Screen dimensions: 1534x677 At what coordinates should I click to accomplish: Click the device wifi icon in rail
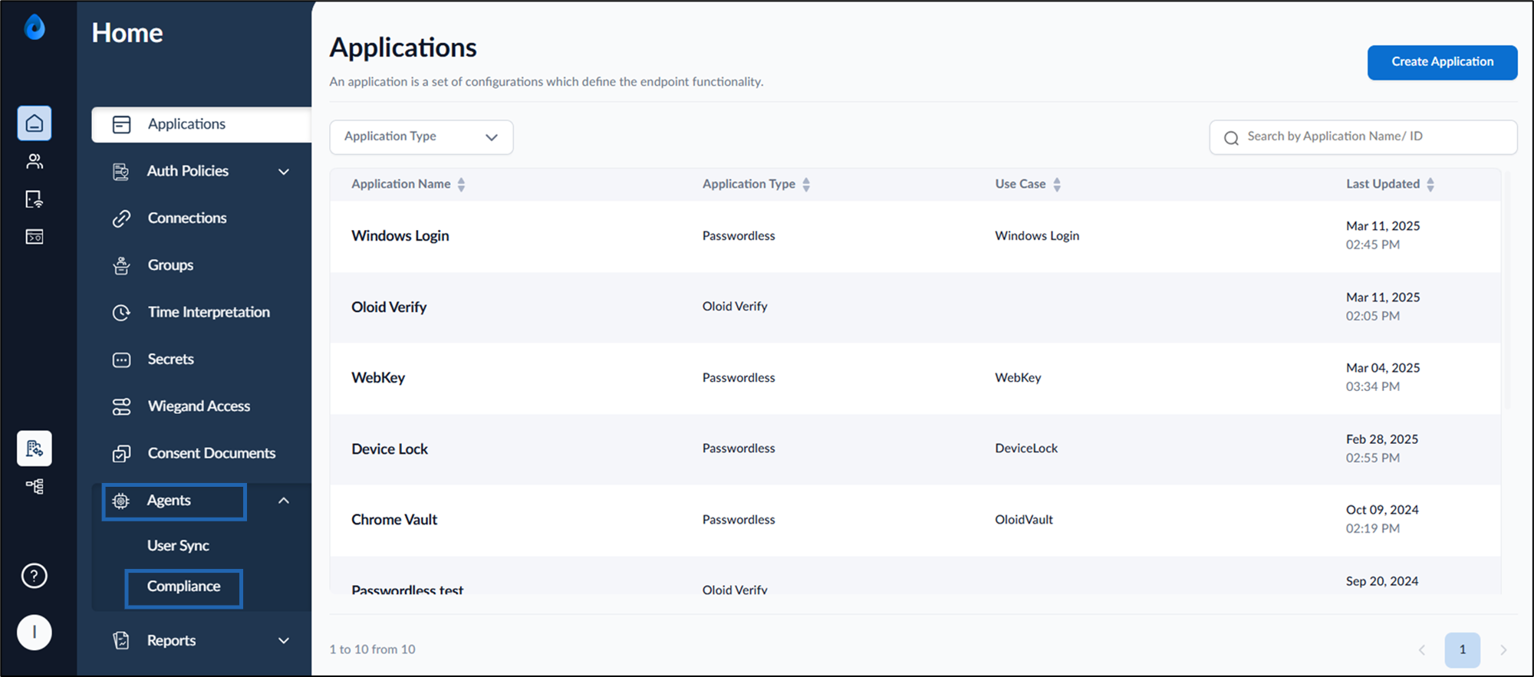(x=35, y=199)
